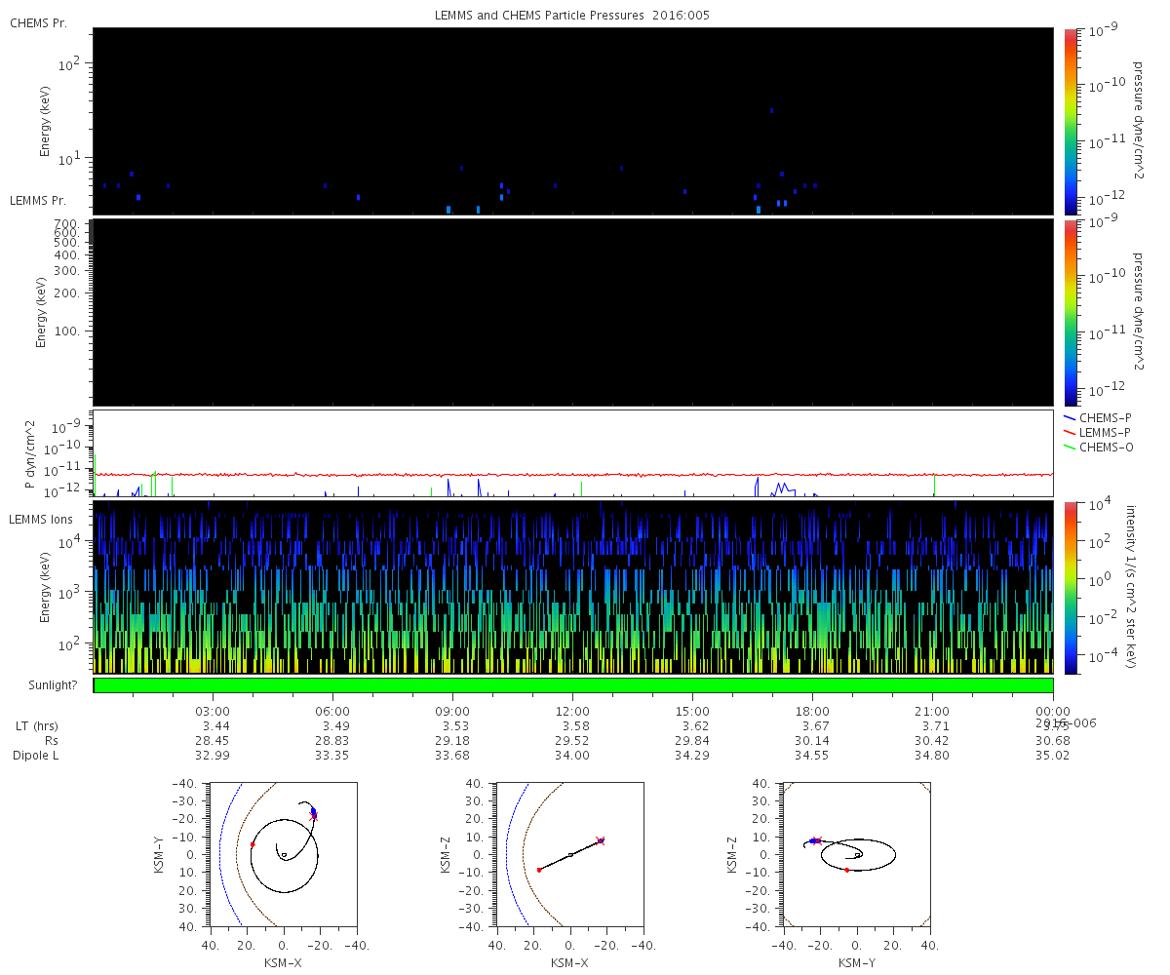
Task: Click the red dot in KSM-X/KSM-Z plot
Action: [539, 870]
